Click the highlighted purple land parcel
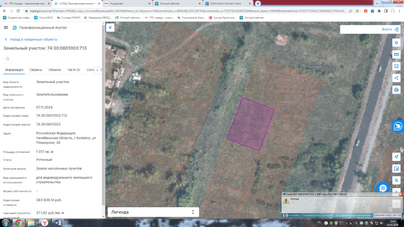 pos(251,124)
